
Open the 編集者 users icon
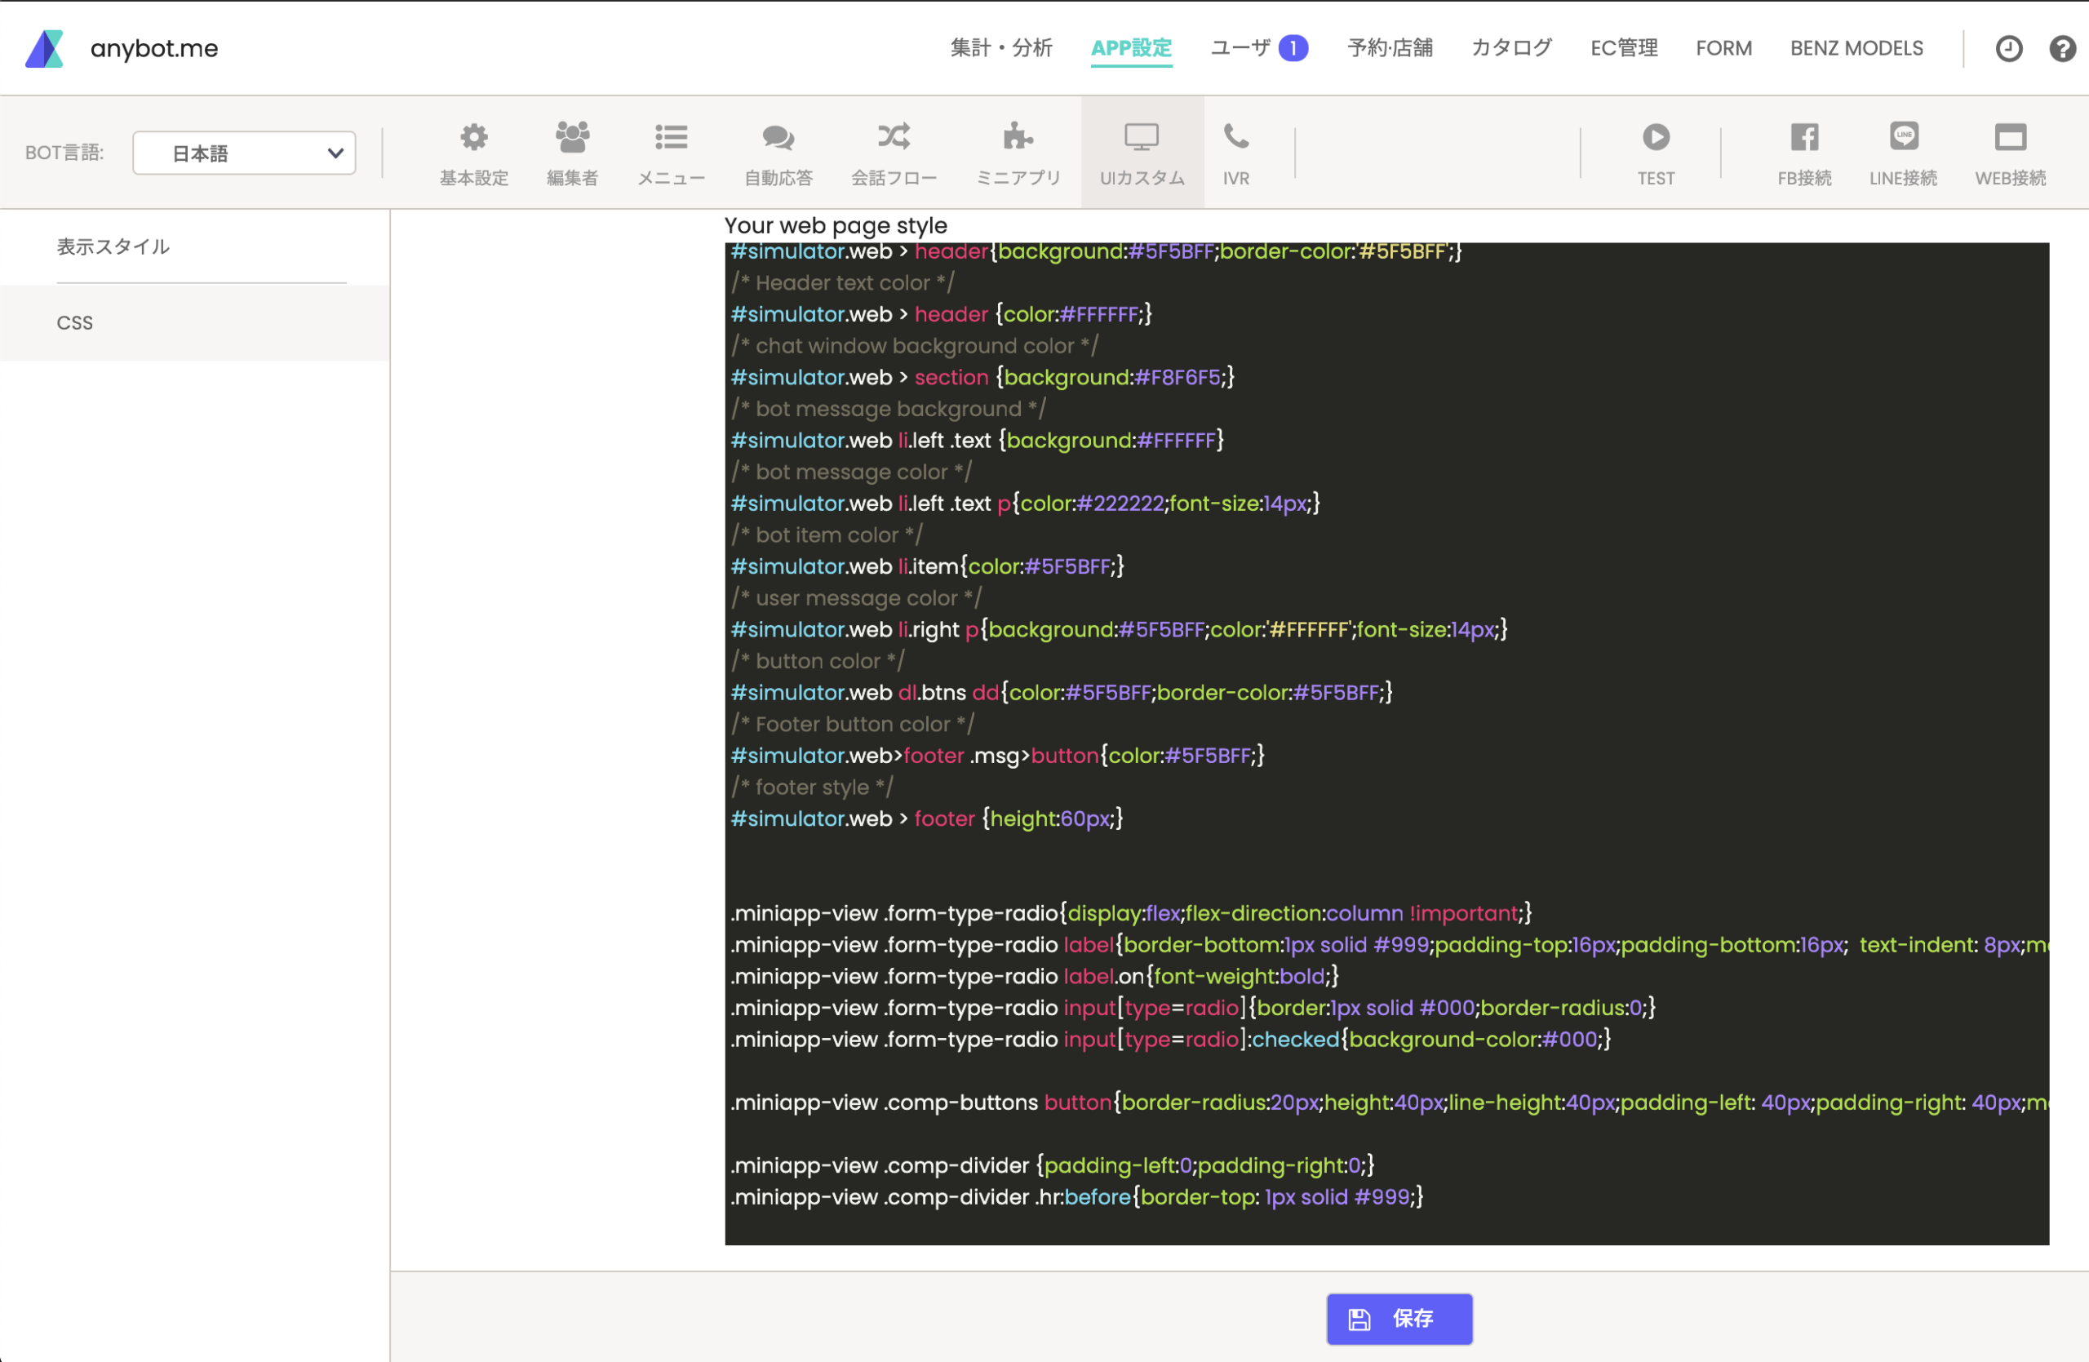[572, 137]
